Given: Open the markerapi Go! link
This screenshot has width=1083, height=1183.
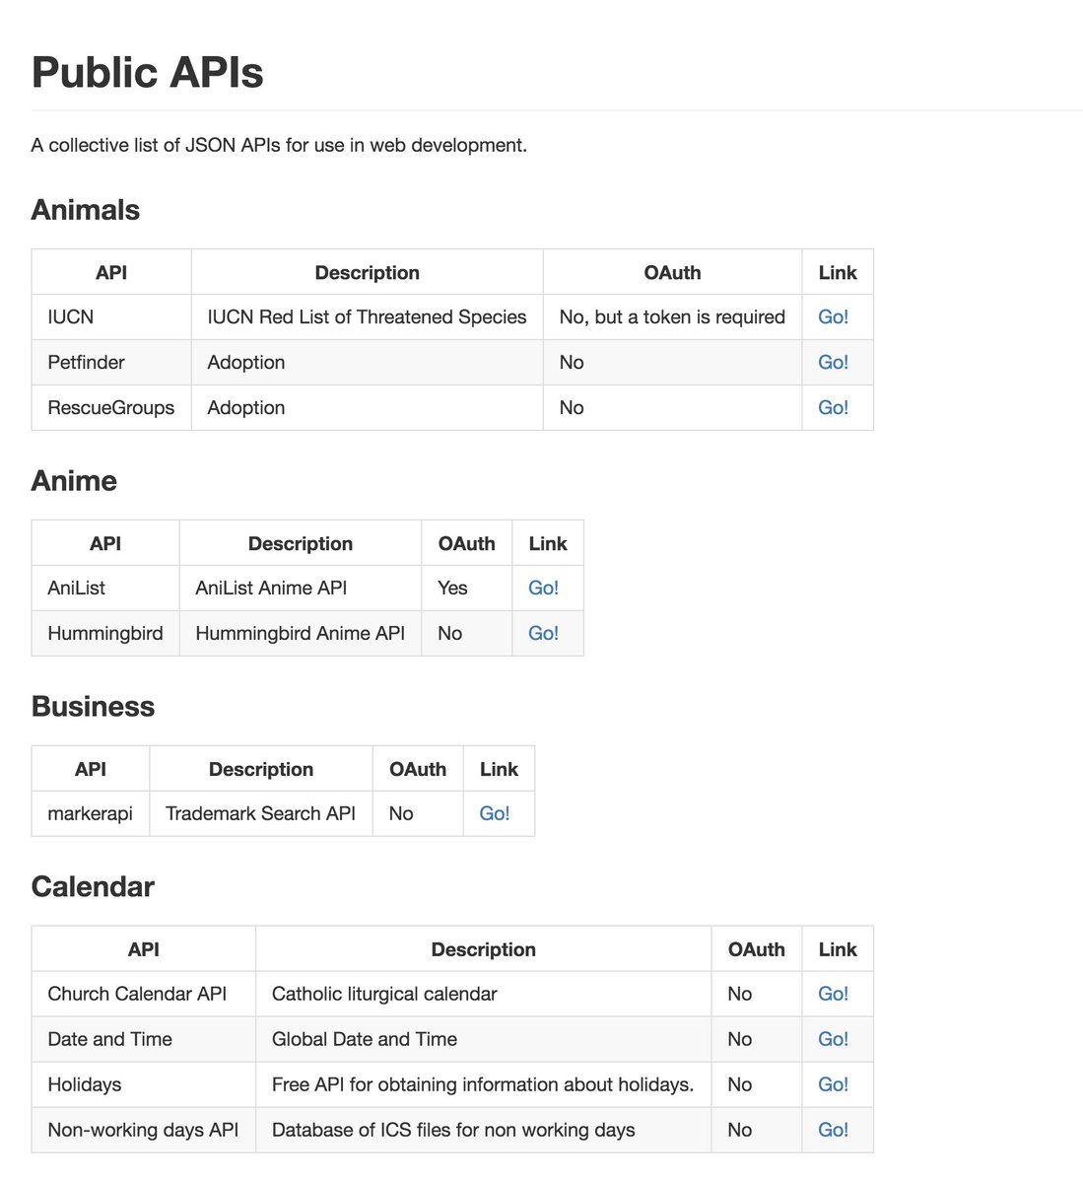Looking at the screenshot, I should coord(494,814).
